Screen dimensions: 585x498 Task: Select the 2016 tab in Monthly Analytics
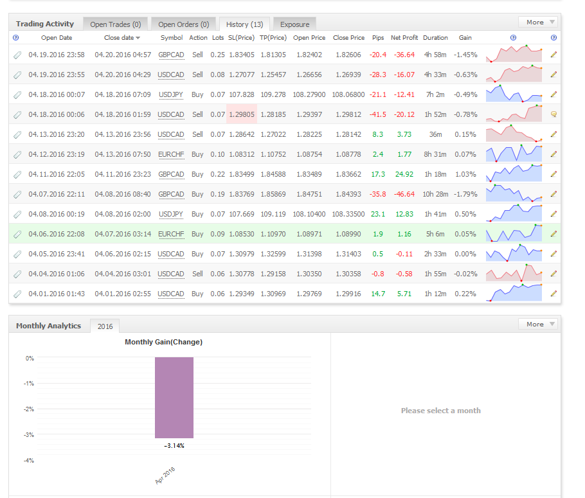coord(105,326)
